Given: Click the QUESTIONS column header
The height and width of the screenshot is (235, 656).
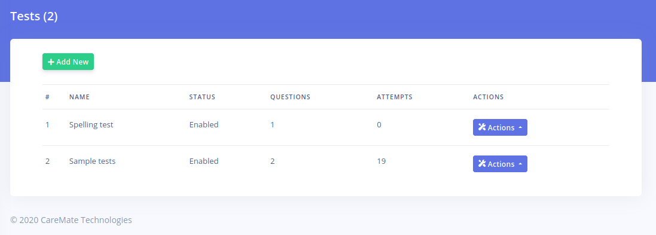Looking at the screenshot, I should click(291, 97).
